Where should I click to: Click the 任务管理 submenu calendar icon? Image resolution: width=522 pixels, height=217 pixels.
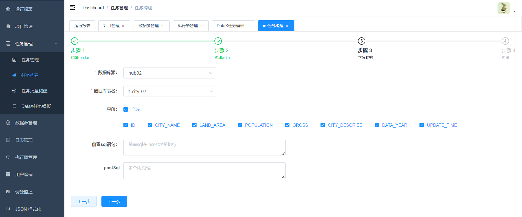pos(14,60)
